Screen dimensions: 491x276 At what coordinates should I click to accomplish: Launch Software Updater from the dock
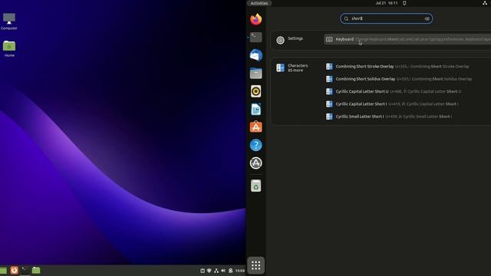click(255, 163)
